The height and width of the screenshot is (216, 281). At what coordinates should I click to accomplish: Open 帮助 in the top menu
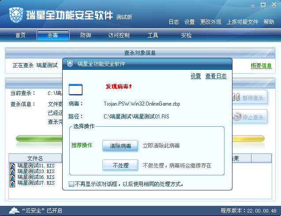tap(269, 22)
